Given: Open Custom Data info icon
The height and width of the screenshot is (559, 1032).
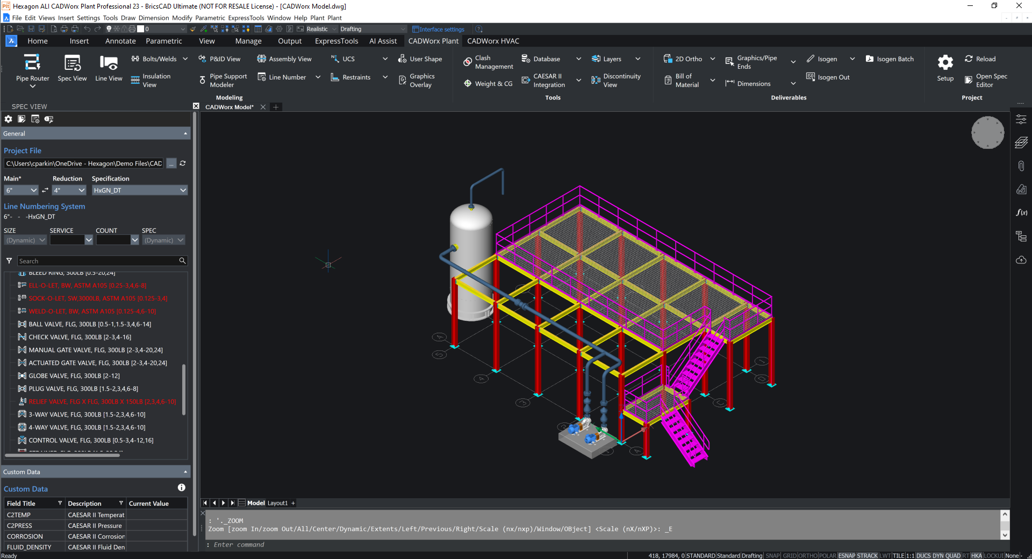Looking at the screenshot, I should coord(182,488).
